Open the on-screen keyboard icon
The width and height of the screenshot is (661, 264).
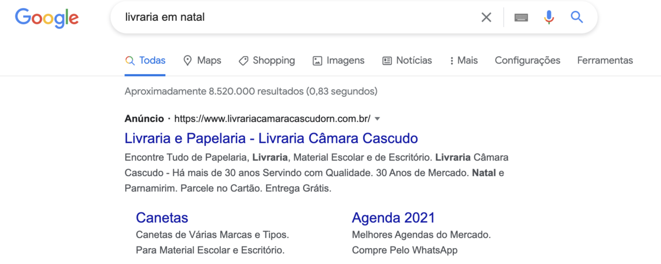[521, 18]
